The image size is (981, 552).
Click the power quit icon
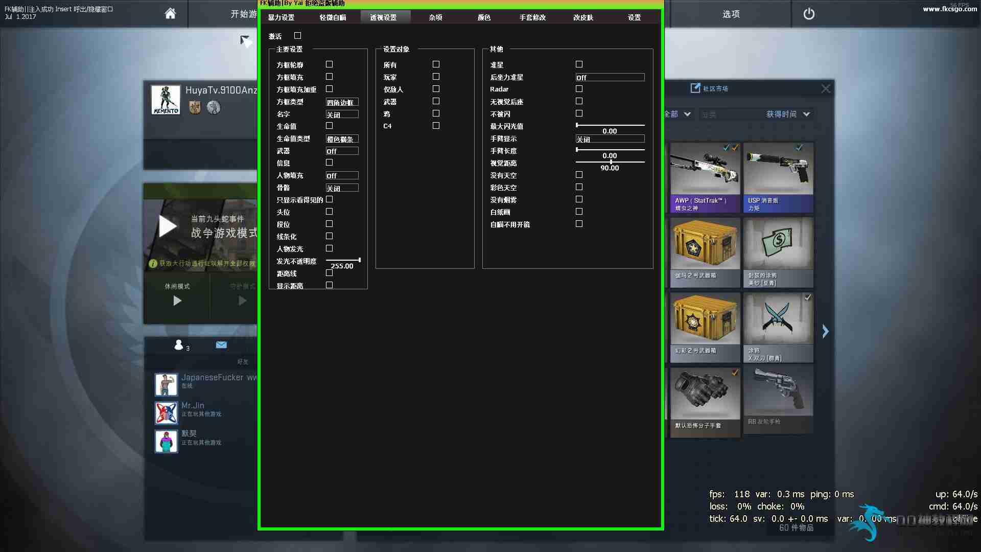click(809, 14)
